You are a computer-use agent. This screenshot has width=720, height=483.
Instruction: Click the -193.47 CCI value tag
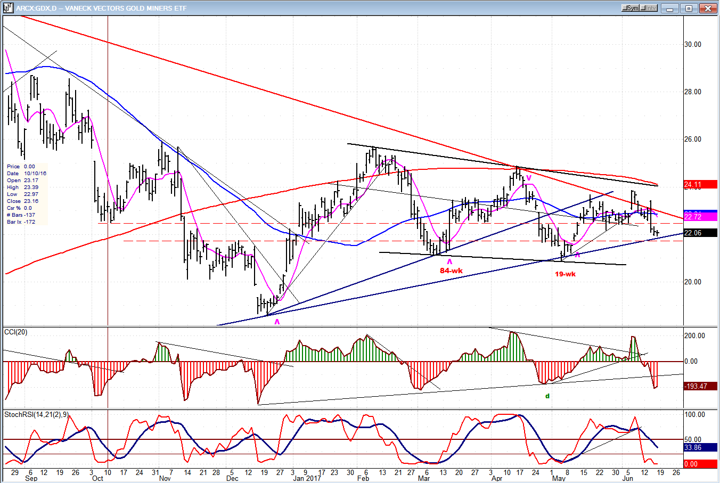700,386
